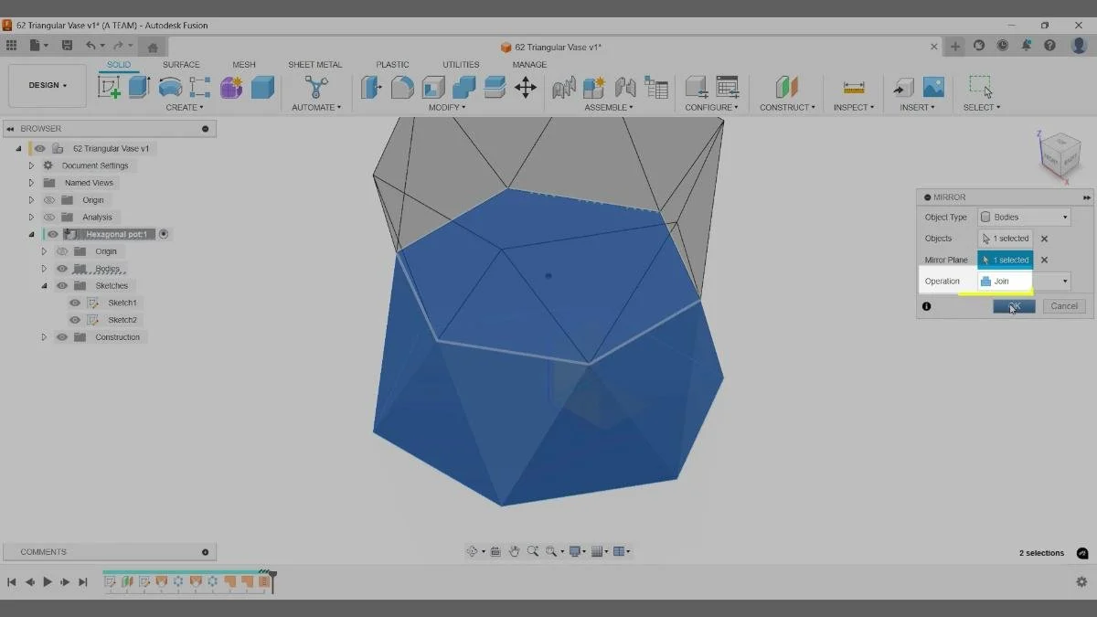Select the Move/Copy tool
This screenshot has height=617, width=1097.
[x=526, y=88]
